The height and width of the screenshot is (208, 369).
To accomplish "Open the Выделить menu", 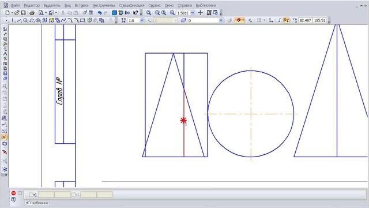I will pyautogui.click(x=52, y=5).
